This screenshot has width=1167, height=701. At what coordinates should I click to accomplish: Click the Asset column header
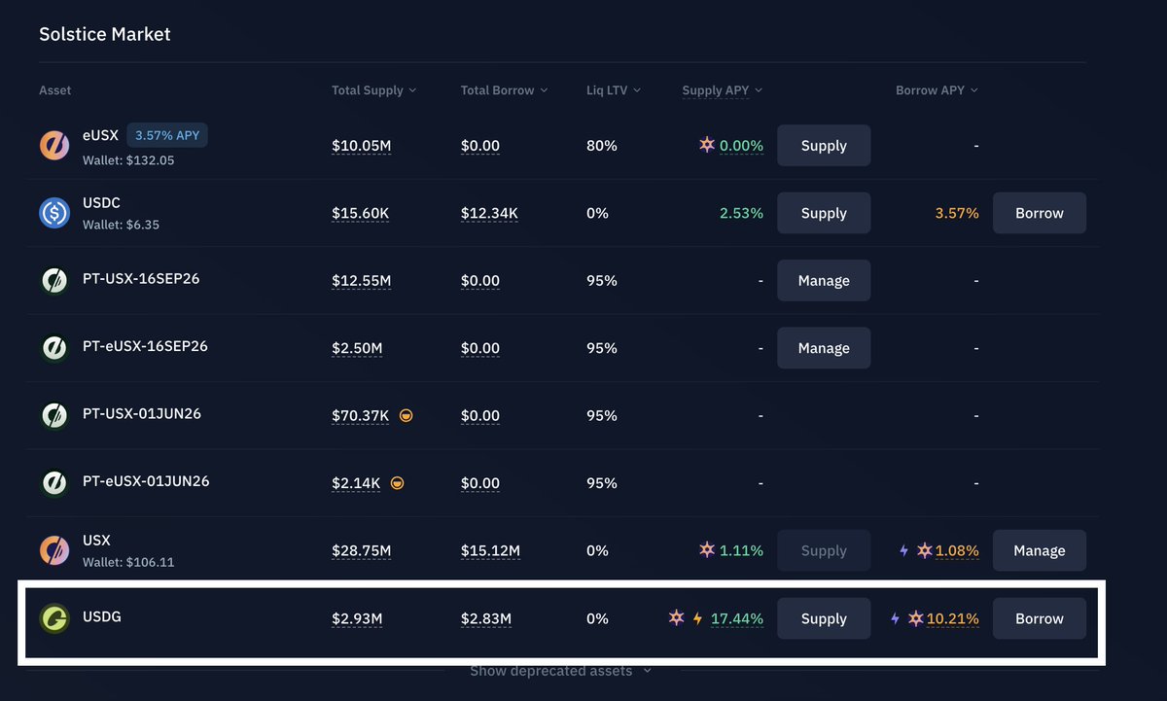(55, 90)
